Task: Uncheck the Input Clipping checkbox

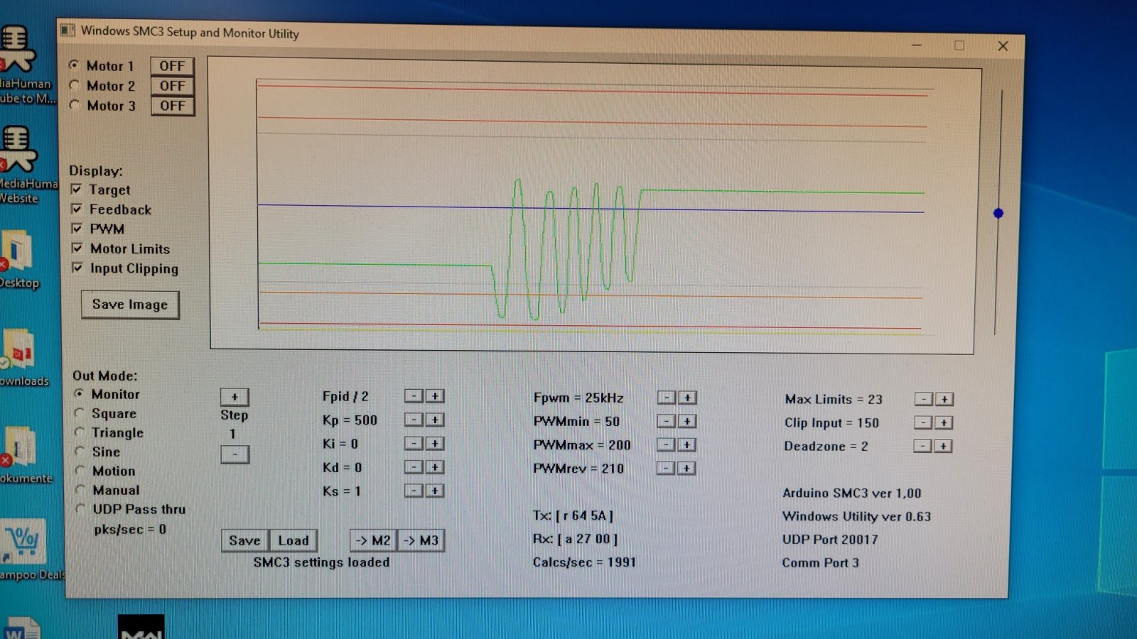Action: click(x=77, y=268)
